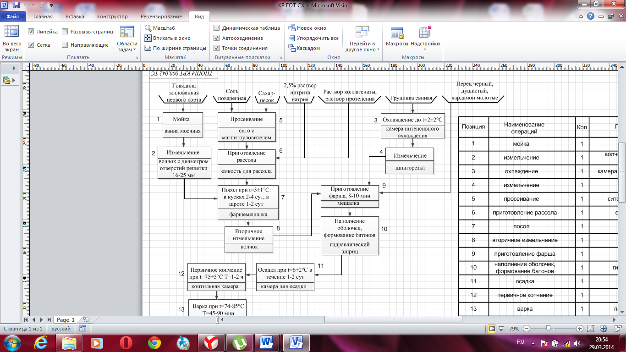The image size is (626, 352).
Task: Click the zoom slider thumb
Action: click(x=548, y=329)
